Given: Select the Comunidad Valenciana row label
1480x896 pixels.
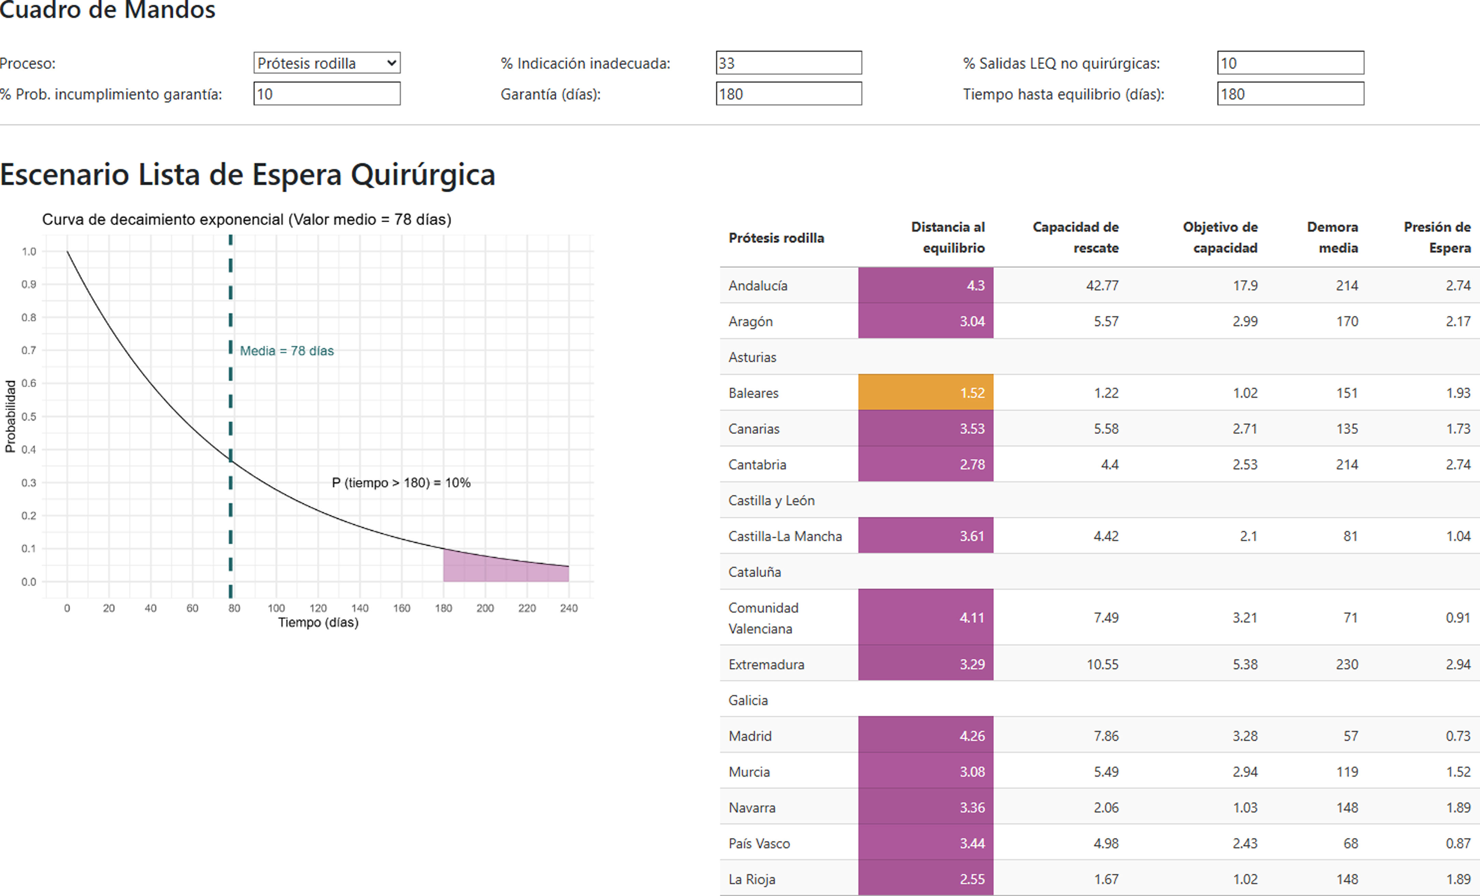Looking at the screenshot, I should coord(763,618).
